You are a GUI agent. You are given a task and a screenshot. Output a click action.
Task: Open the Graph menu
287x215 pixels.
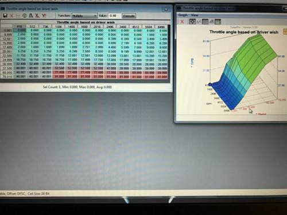(x=183, y=15)
